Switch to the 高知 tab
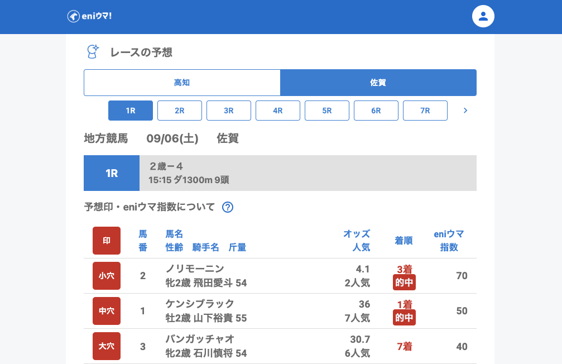 click(x=182, y=83)
